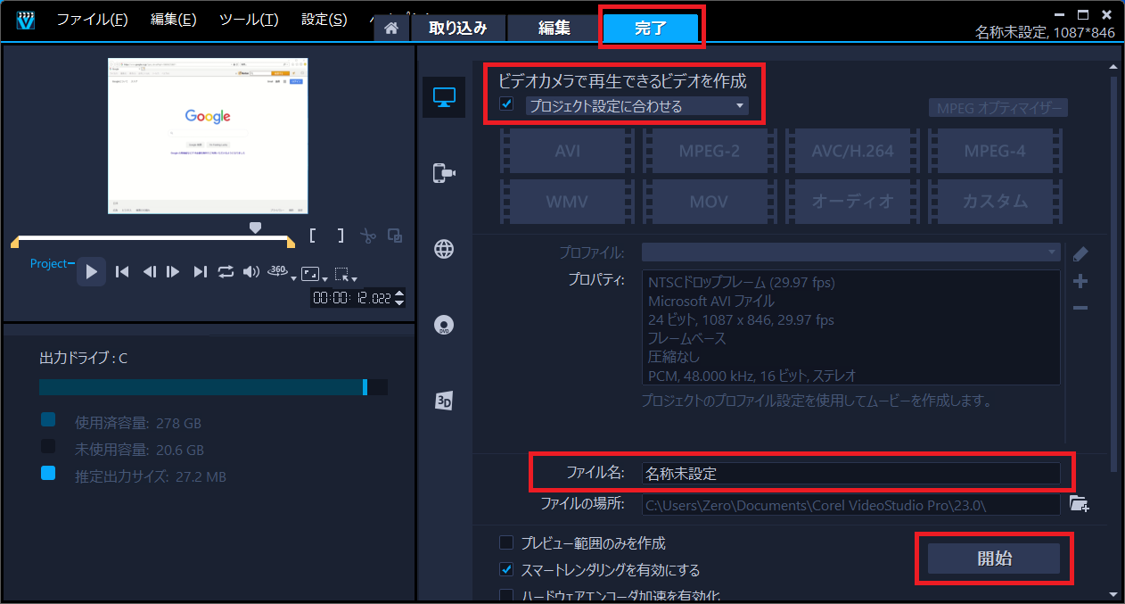Click the Mark-out bracket button

pyautogui.click(x=341, y=236)
